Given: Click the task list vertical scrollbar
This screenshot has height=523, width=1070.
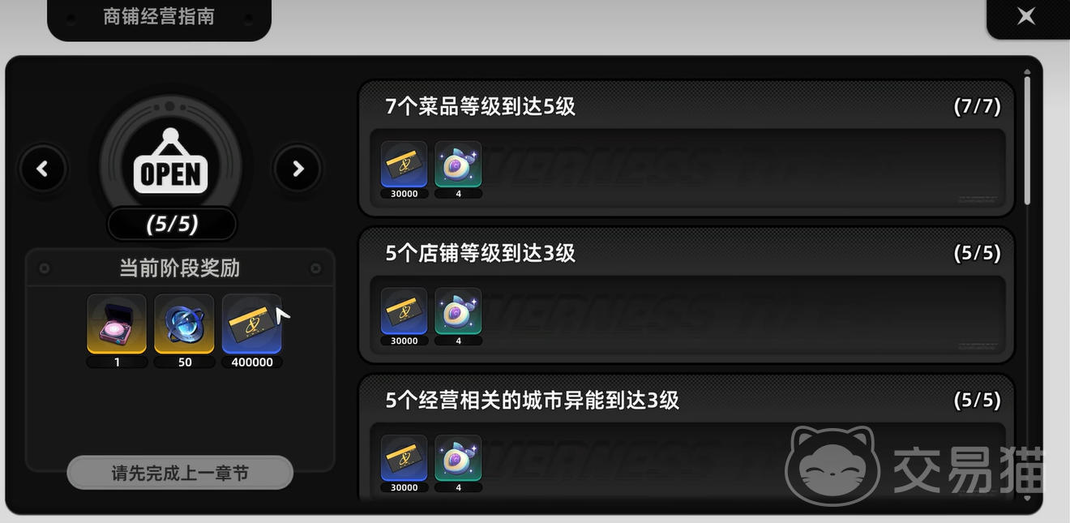Looking at the screenshot, I should pyautogui.click(x=1028, y=138).
